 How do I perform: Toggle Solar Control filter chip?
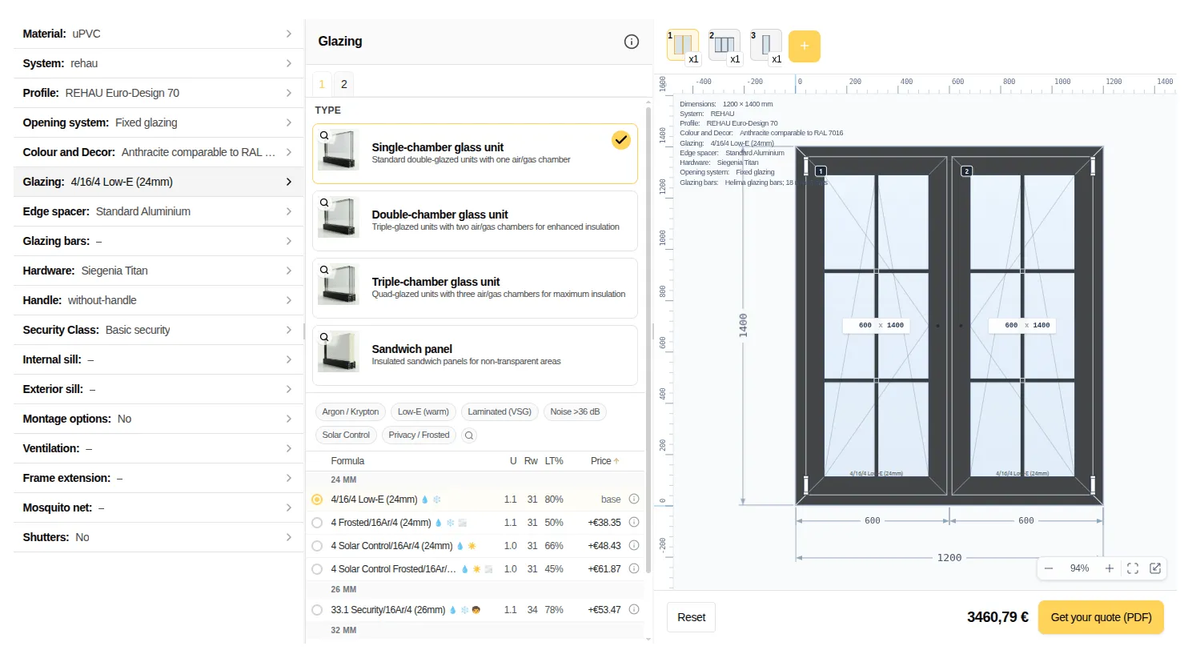point(346,435)
